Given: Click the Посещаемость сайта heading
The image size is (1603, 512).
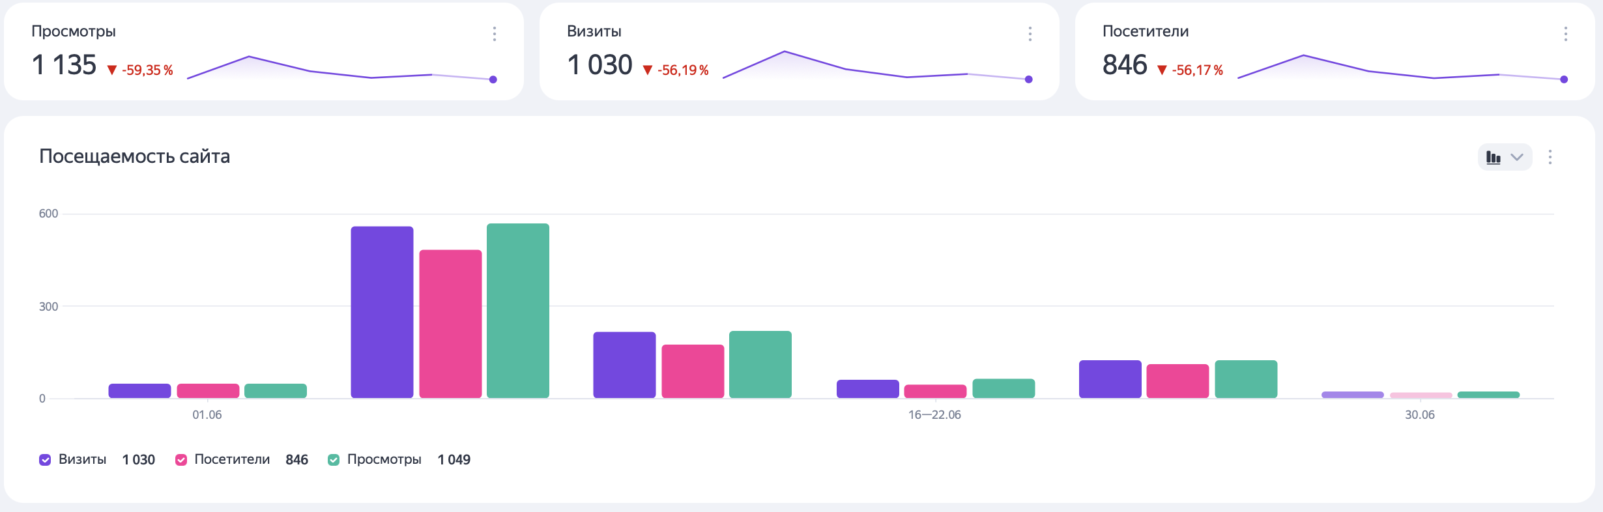Looking at the screenshot, I should click(134, 156).
